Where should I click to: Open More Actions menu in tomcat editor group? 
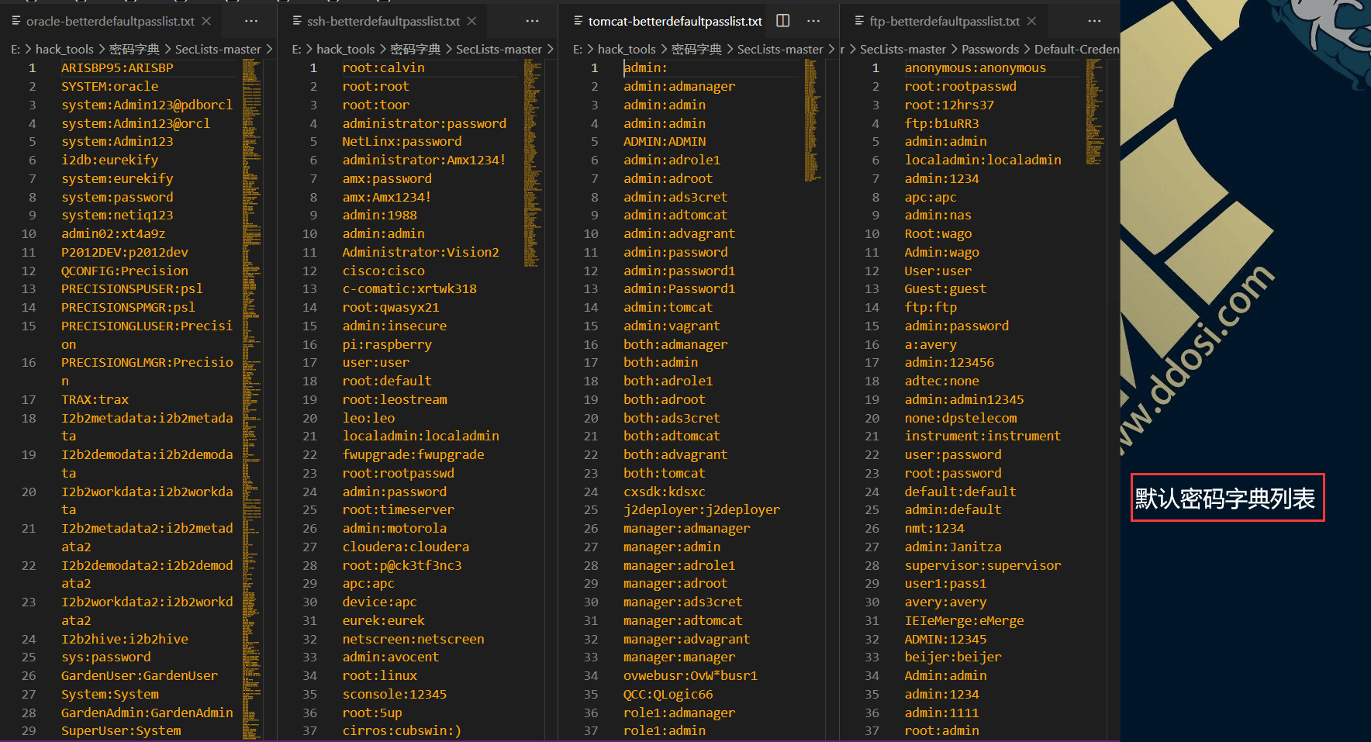(x=813, y=21)
